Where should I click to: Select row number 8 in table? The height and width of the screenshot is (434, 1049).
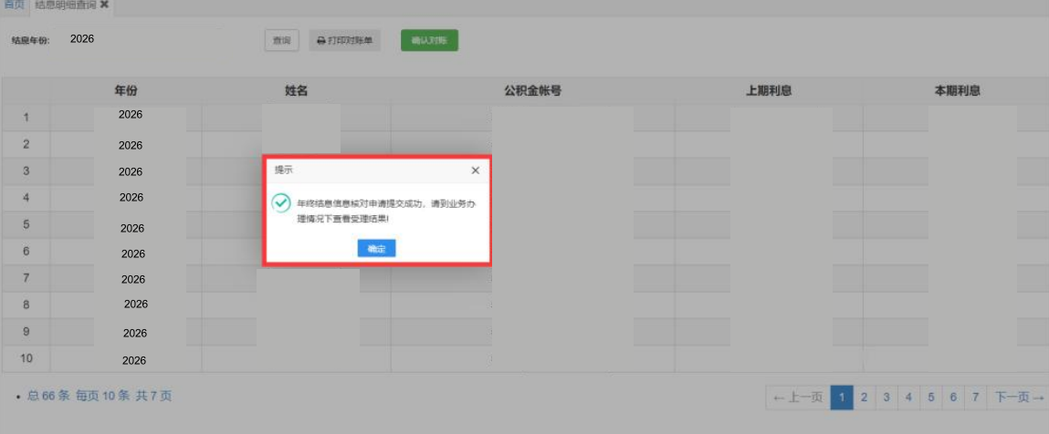(26, 305)
